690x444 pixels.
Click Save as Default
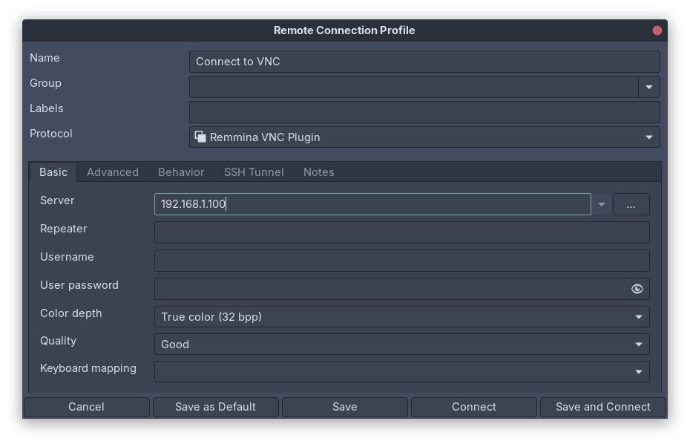215,407
